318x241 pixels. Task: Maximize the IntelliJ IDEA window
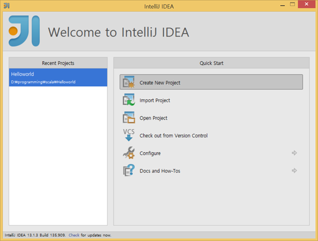pyautogui.click(x=292, y=5)
